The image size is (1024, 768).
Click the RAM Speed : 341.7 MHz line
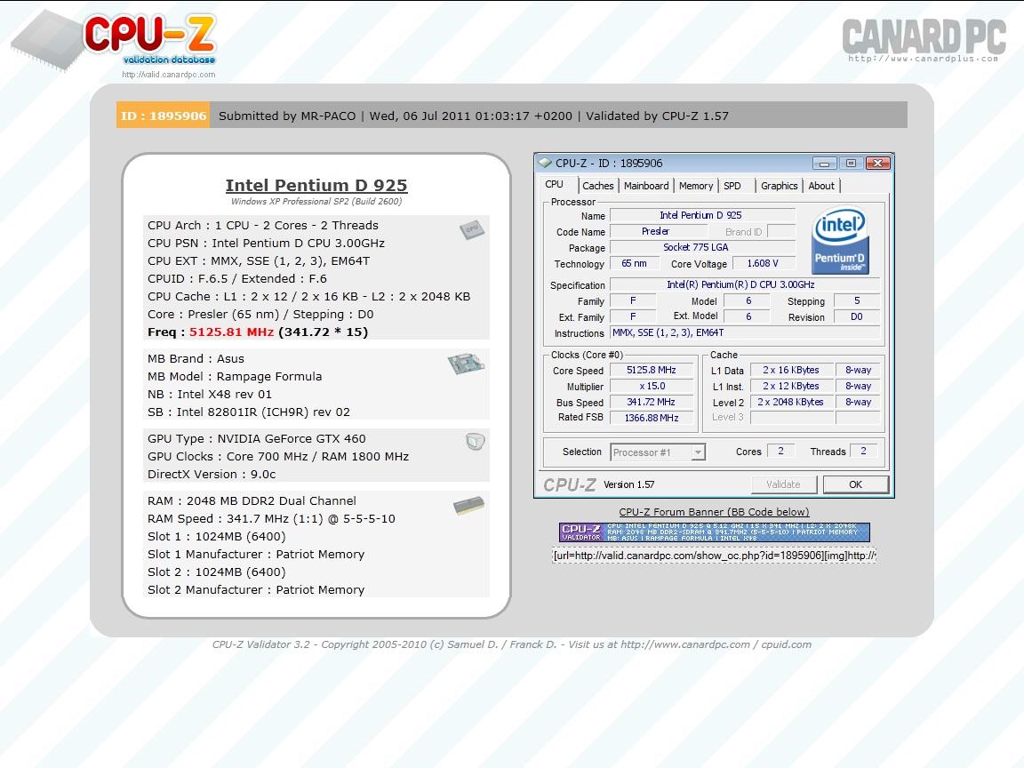click(x=271, y=518)
